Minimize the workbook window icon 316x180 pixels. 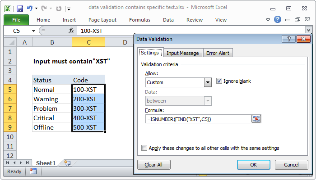tap(288, 20)
